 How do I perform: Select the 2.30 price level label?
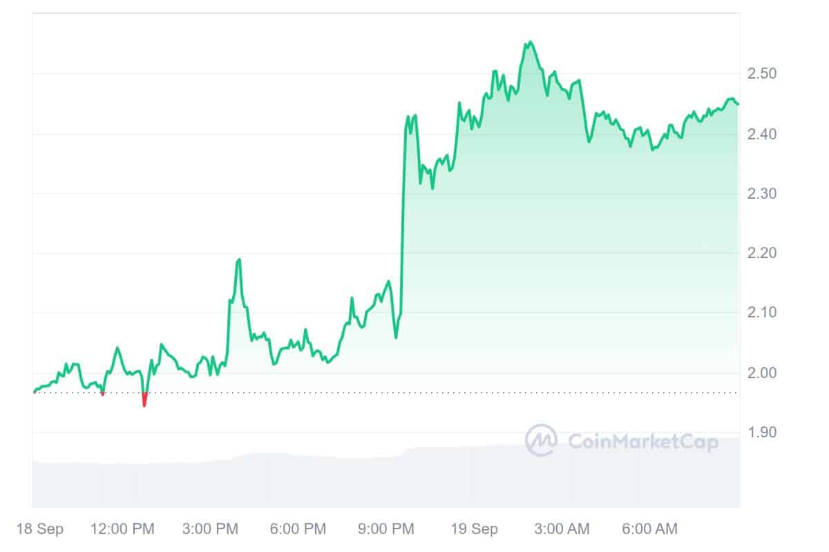pyautogui.click(x=764, y=194)
